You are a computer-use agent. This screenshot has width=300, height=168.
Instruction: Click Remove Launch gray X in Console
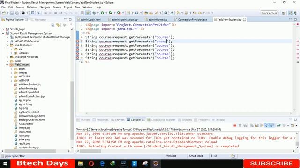tap(240, 126)
